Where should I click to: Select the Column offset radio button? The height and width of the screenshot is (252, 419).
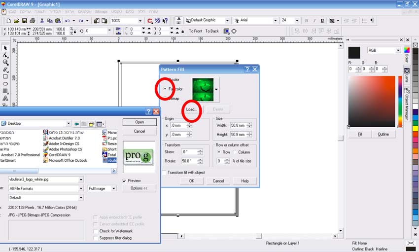pyautogui.click(x=234, y=152)
